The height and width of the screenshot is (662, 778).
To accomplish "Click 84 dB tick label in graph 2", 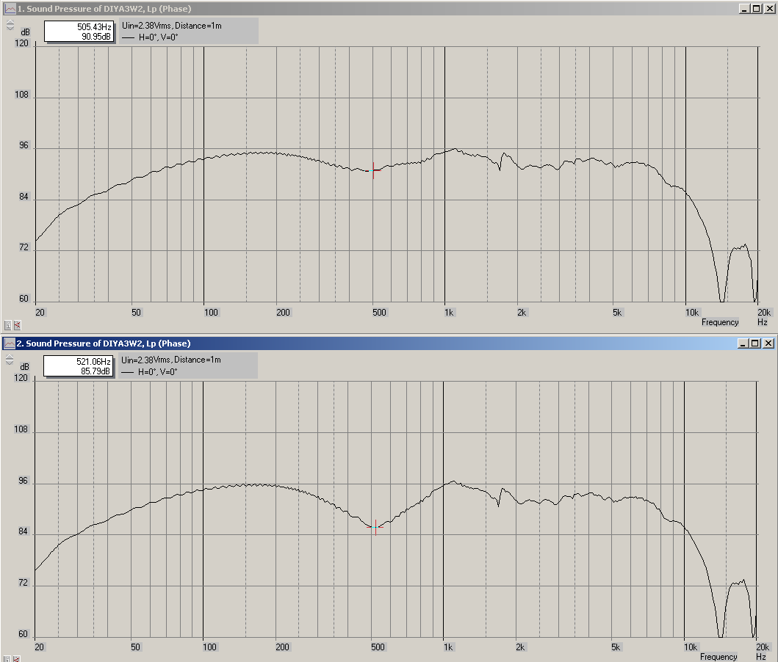I will (x=23, y=531).
